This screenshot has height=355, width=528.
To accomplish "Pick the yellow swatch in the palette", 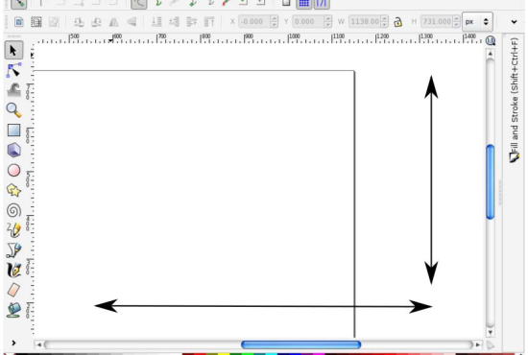I will (224, 354).
